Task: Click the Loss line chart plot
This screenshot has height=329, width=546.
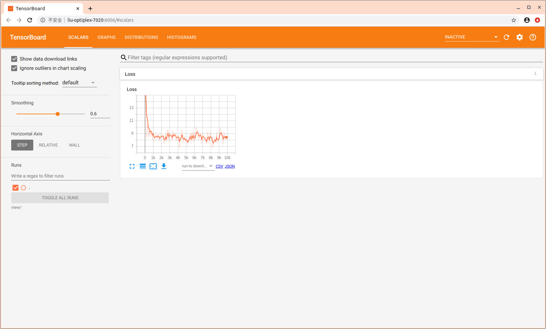Action: tap(186, 124)
